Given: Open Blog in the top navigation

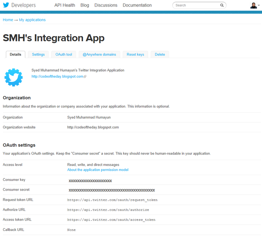Looking at the screenshot, I should [85, 5].
